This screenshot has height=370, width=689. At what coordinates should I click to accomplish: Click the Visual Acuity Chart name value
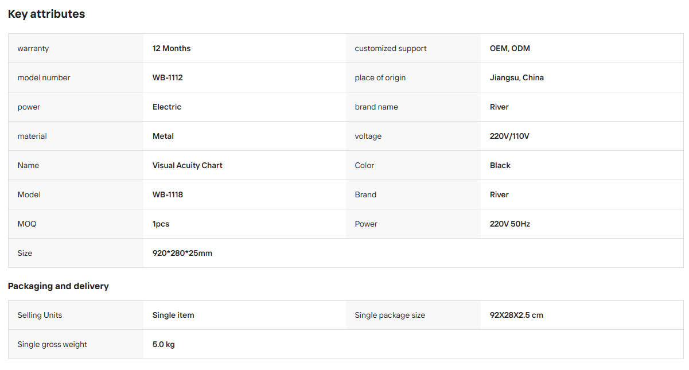coord(188,165)
